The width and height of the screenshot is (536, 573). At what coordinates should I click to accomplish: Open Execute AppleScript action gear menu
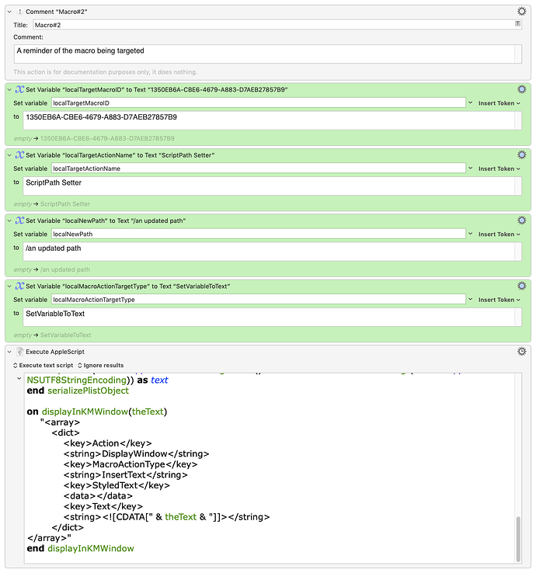coord(522,352)
